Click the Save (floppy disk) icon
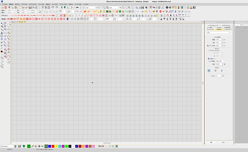 point(30,7)
